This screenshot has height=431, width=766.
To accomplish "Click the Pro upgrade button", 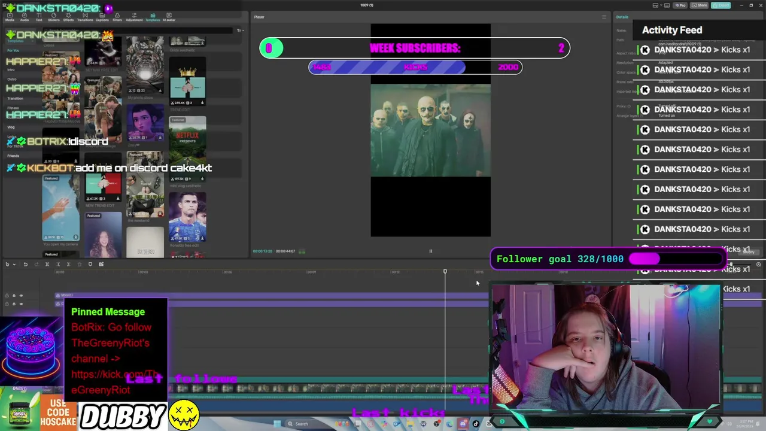I will [680, 5].
